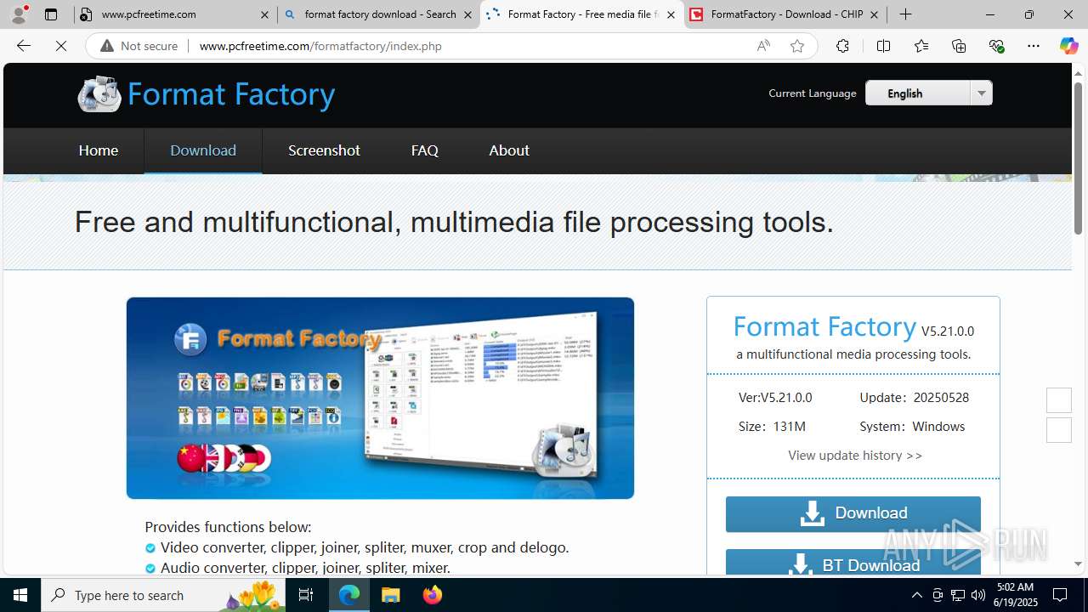Stop page loading button

coord(61,46)
